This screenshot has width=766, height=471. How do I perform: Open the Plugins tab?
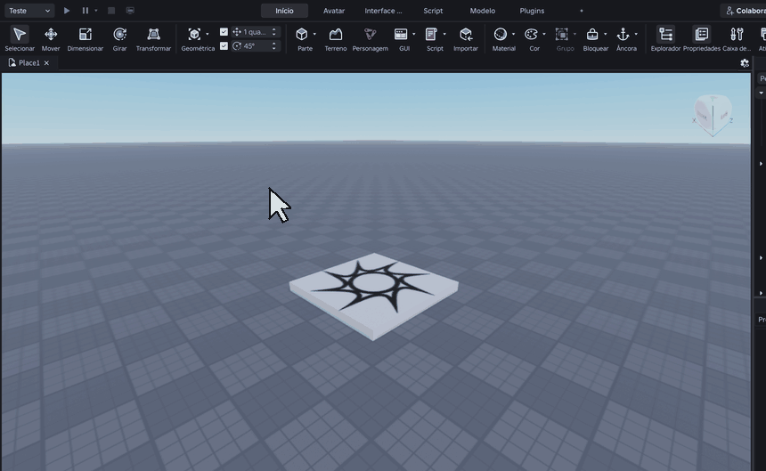click(x=532, y=11)
